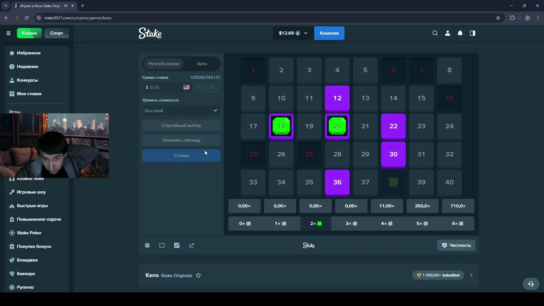
Task: Add Keno to favorites star icon
Action: (198, 275)
